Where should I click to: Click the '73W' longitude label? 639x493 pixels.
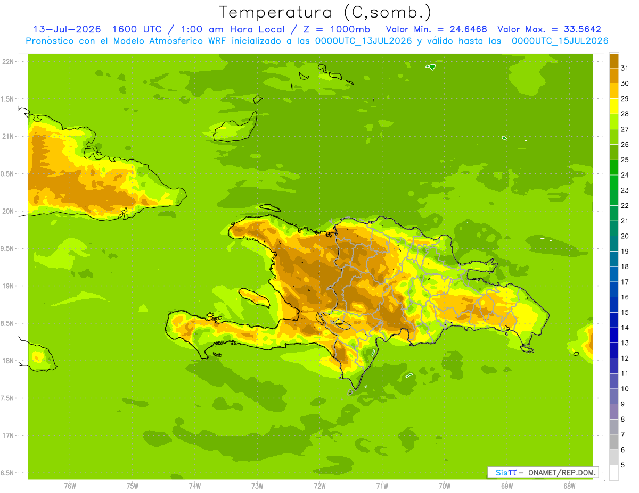pos(257,486)
